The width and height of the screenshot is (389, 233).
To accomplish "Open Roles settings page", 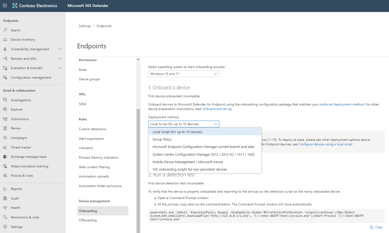I will pyautogui.click(x=83, y=70).
